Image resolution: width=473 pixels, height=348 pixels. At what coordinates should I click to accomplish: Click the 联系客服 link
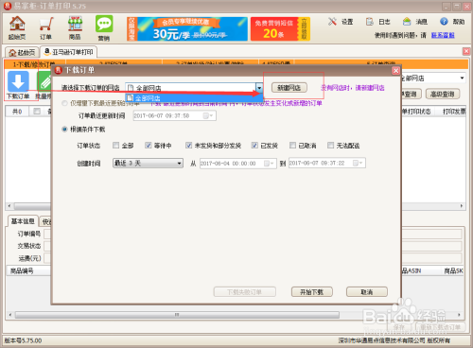click(443, 35)
